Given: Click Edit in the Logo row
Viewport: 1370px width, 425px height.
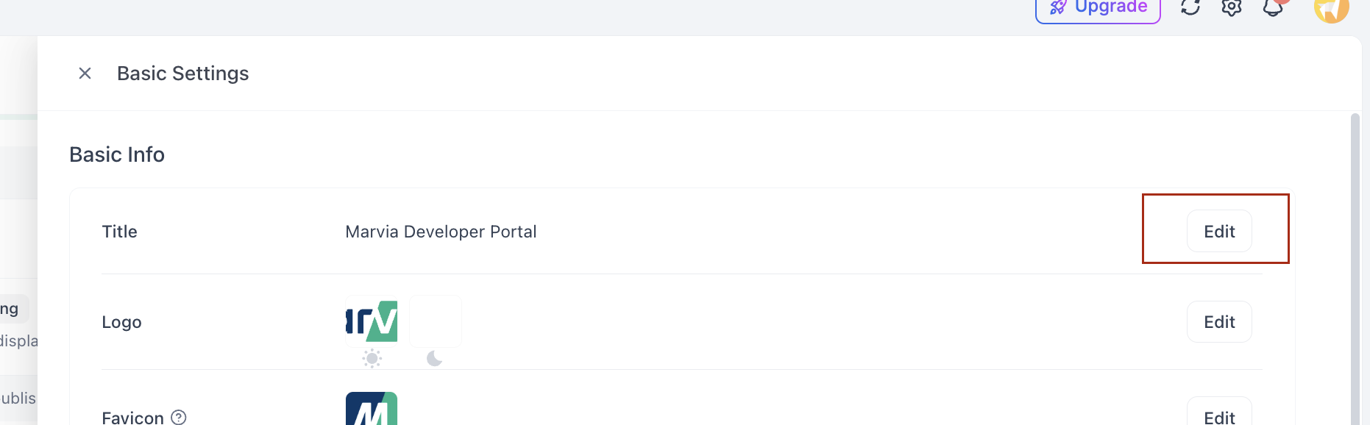Looking at the screenshot, I should pos(1219,322).
